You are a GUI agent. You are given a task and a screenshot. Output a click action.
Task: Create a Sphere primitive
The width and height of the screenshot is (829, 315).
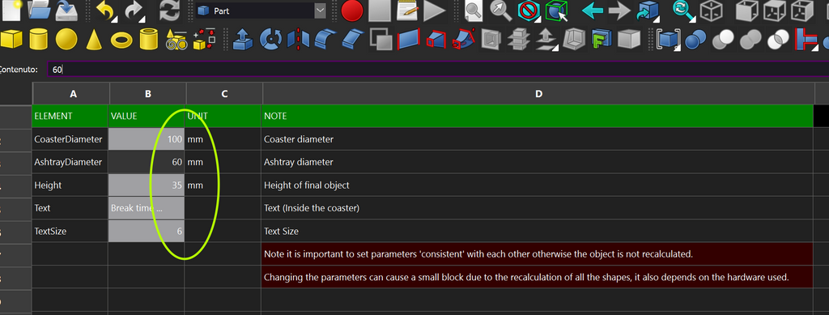click(x=66, y=39)
